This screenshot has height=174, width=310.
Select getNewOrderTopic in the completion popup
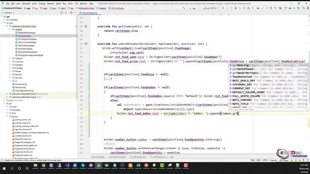point(268,73)
